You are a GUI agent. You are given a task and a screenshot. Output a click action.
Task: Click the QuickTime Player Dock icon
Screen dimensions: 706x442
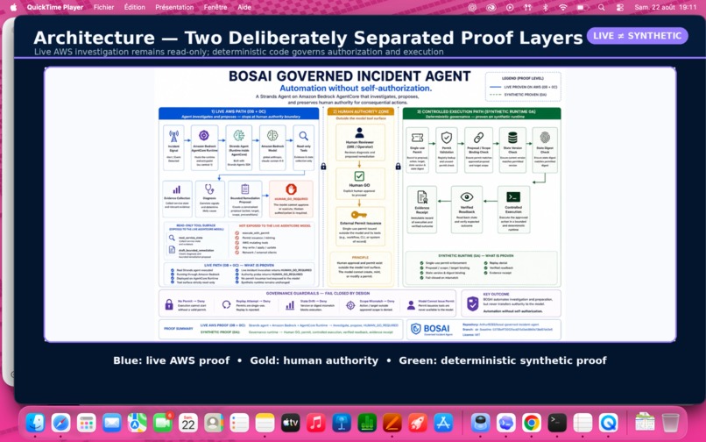tap(608, 423)
